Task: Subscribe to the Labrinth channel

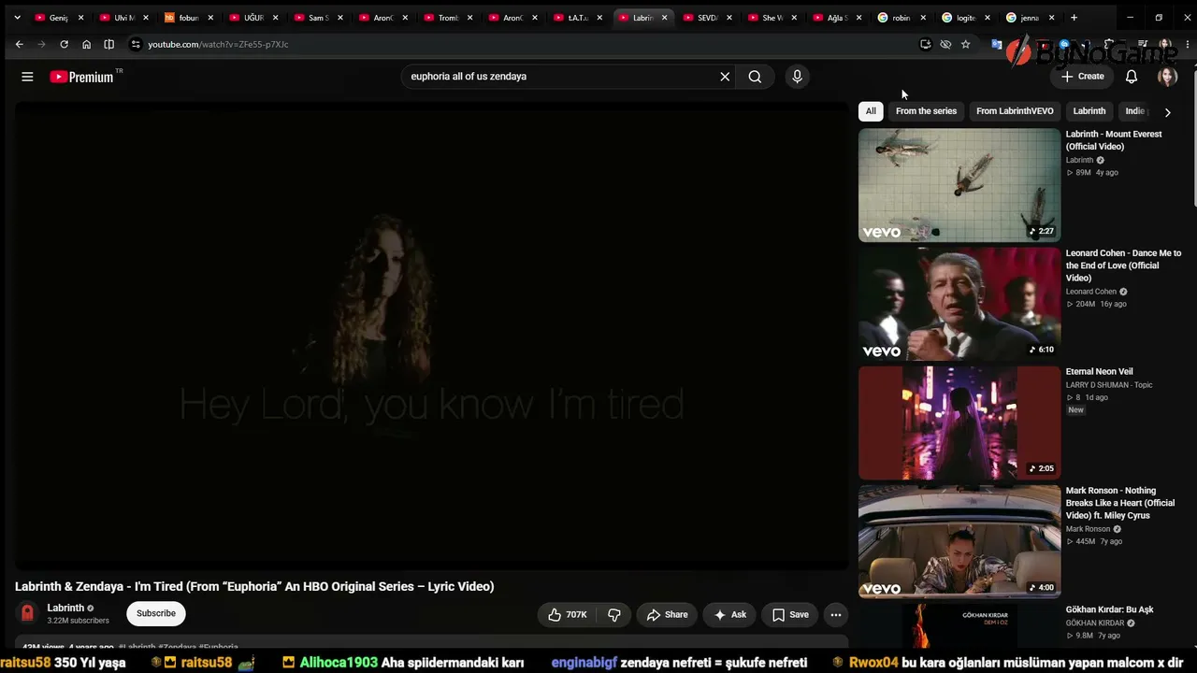Action: click(x=156, y=613)
